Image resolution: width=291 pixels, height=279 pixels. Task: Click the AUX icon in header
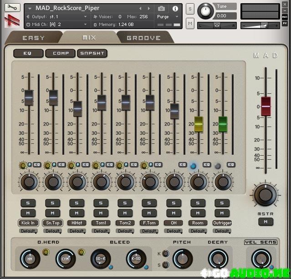(x=285, y=17)
